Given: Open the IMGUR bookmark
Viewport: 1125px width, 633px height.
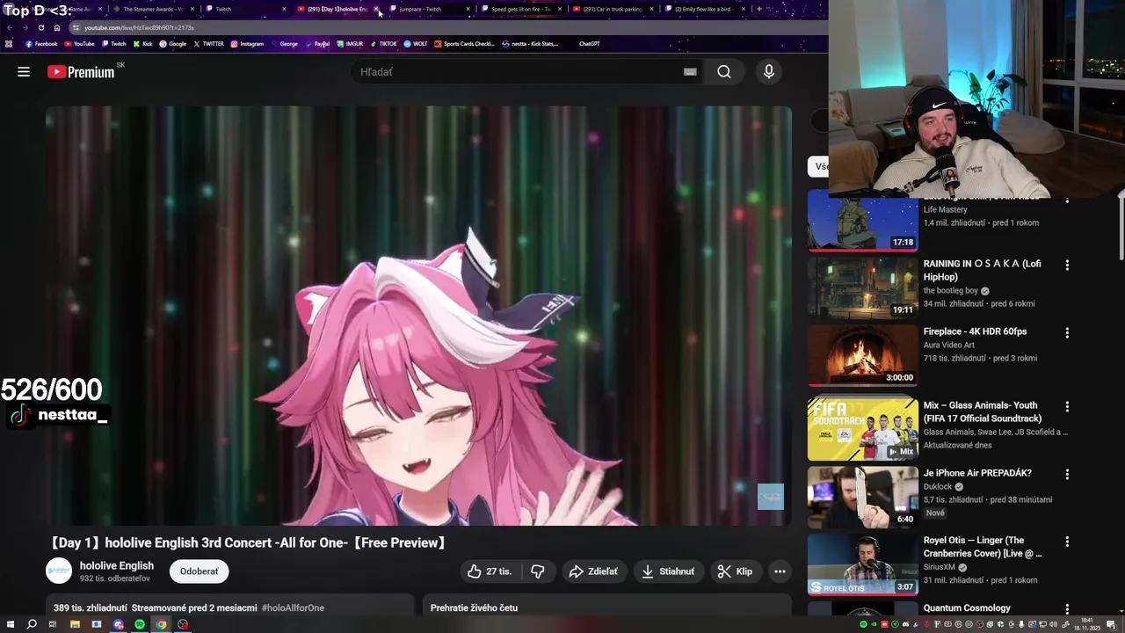Looking at the screenshot, I should tap(350, 44).
